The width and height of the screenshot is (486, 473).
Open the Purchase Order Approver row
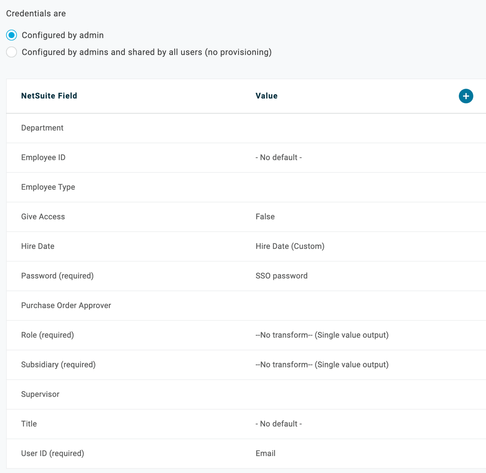[x=246, y=306]
